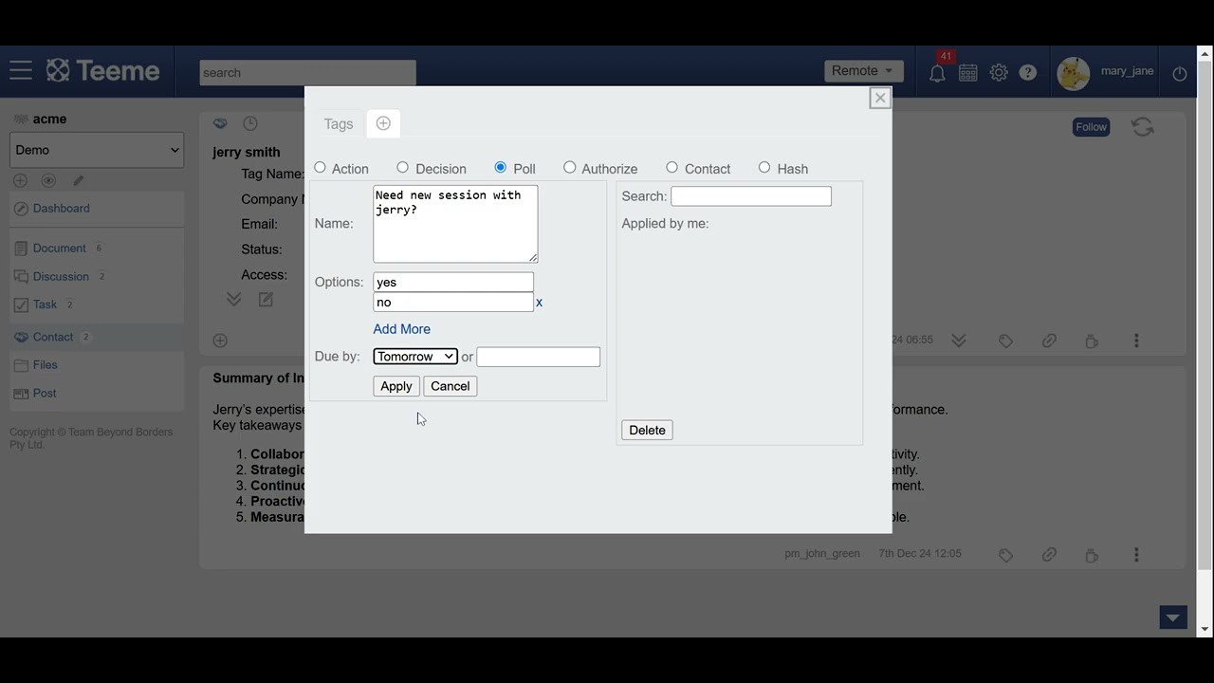
Task: Select the Authorize radio button
Action: 569,167
